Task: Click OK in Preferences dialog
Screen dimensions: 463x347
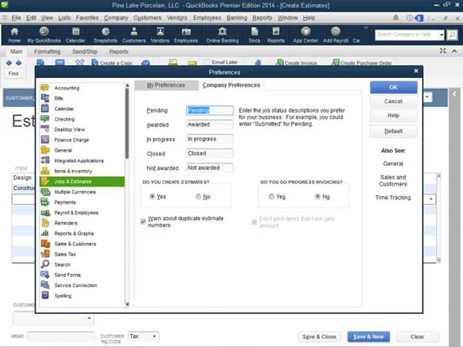Action: tap(394, 88)
